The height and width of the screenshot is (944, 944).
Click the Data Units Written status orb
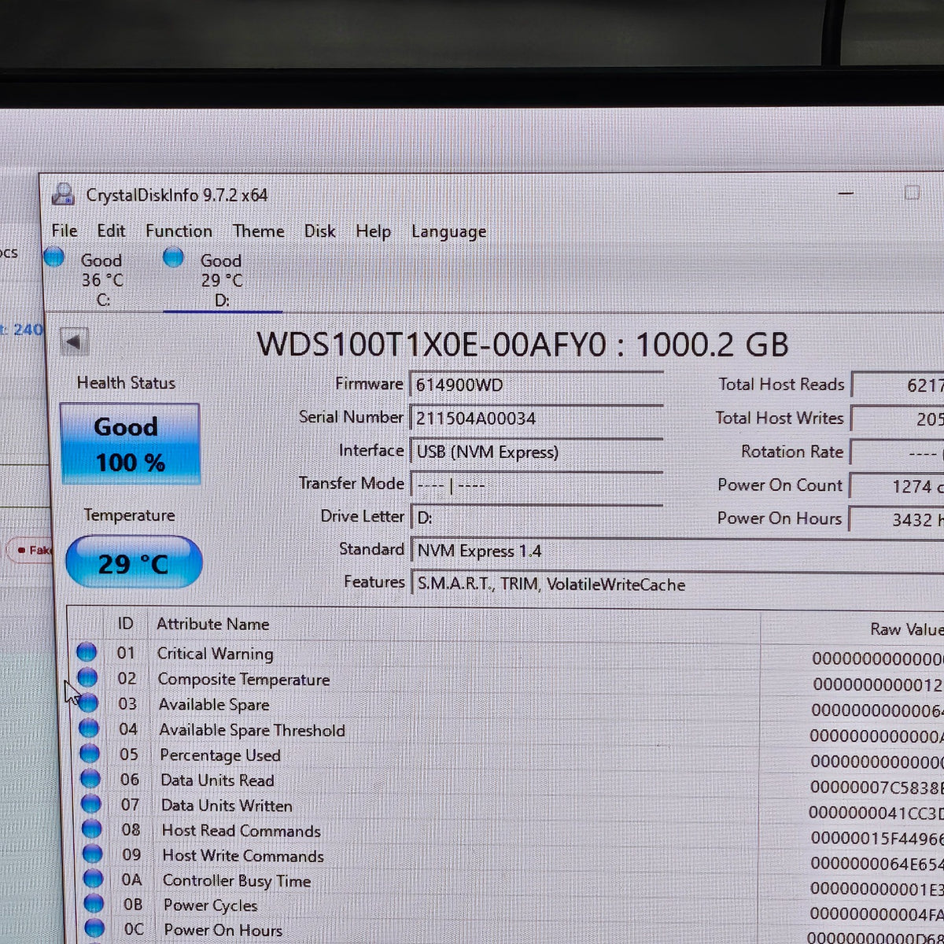[91, 804]
